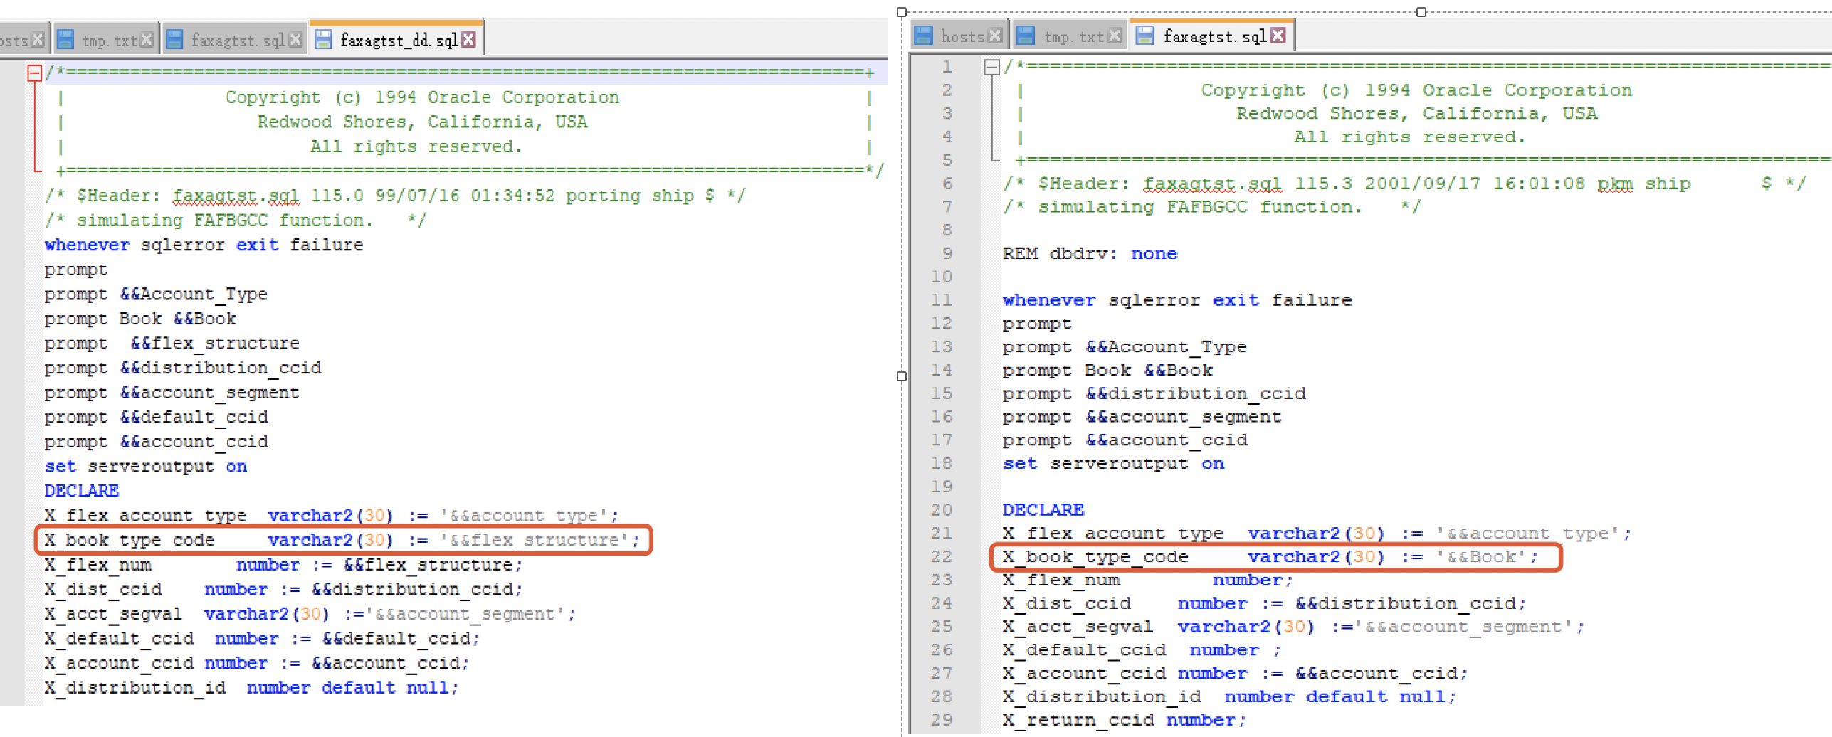Click 'set serveroutput on' in left window
This screenshot has width=1832, height=737.
point(145,467)
